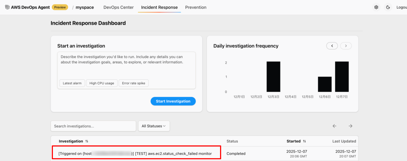Click the AWS DevOps Agent logo icon
This screenshot has width=407, height=161.
(x=7, y=7)
